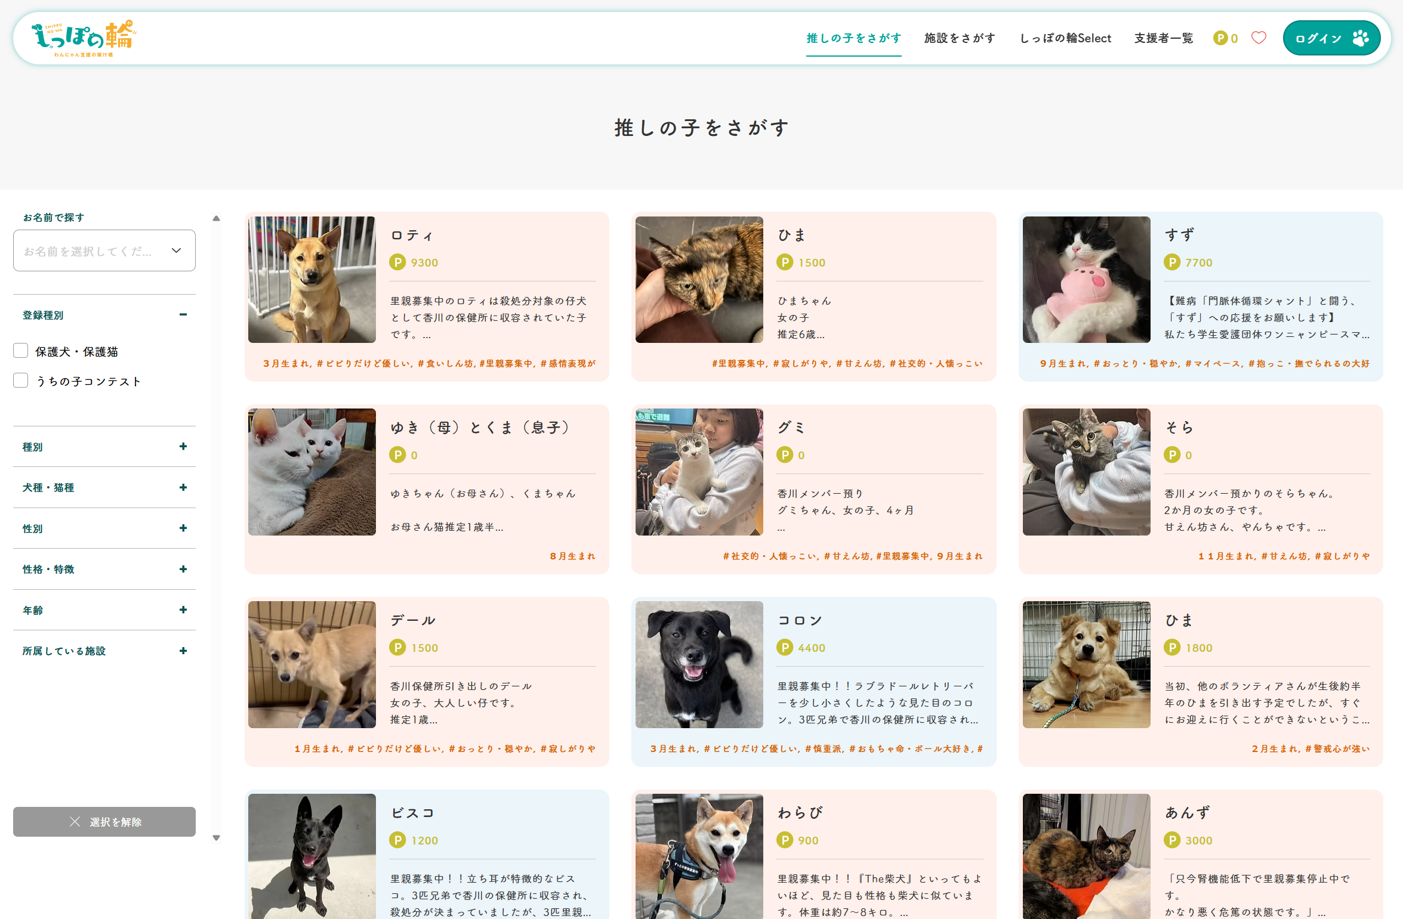The image size is (1403, 919).
Task: Open the 支援者一覧 page link
Action: (x=1163, y=38)
